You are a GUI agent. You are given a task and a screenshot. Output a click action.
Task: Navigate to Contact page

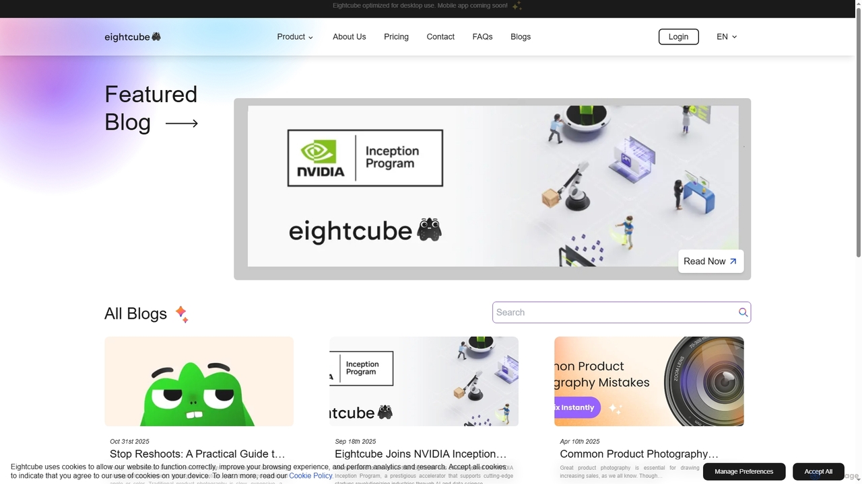pos(440,37)
